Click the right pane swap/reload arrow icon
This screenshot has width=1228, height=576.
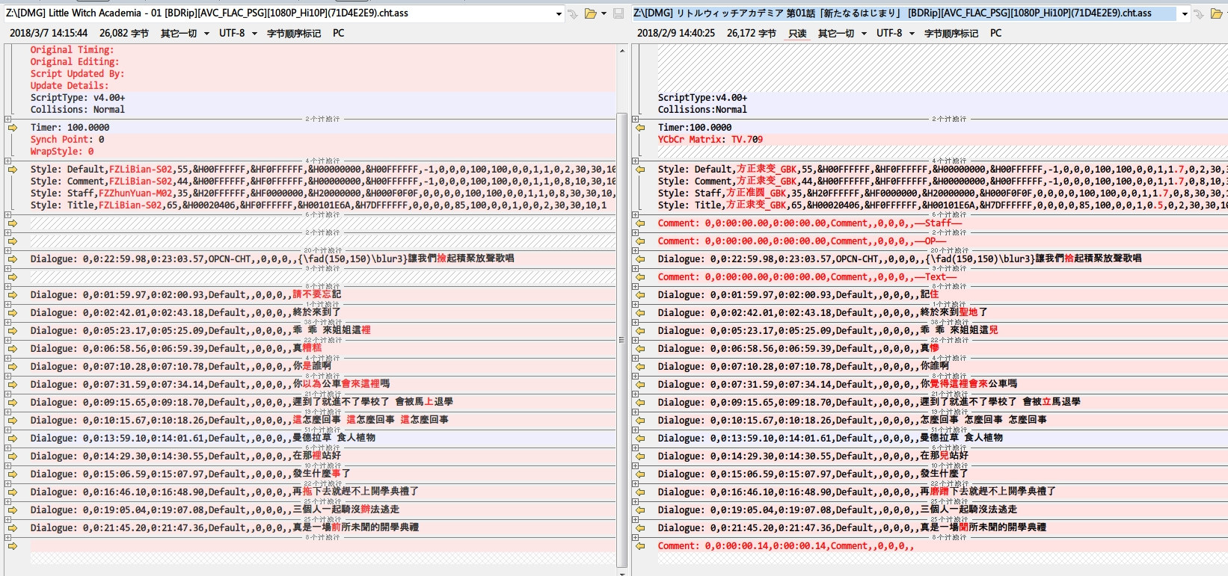coord(1200,13)
